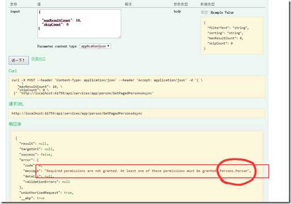Click the 试一下! button

(19, 60)
